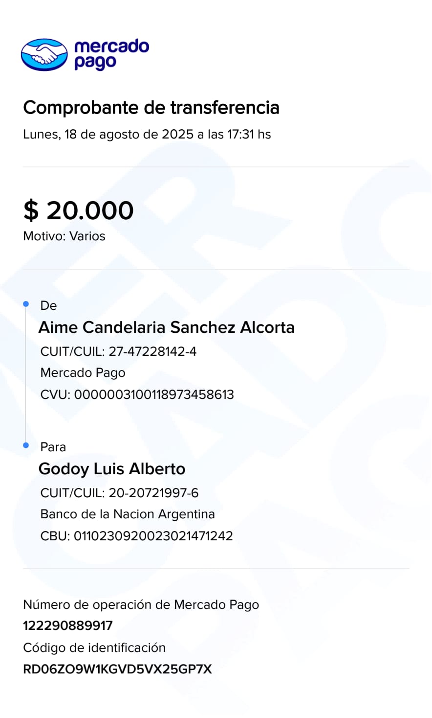Select the recipient's CBU number
This screenshot has width=432, height=718.
tap(136, 536)
